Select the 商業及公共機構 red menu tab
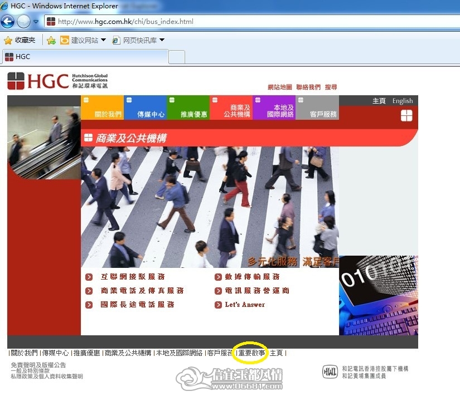460x396 pixels. 231,107
